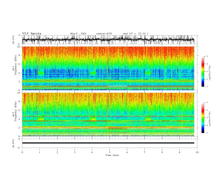Click the ch.1 colorbar tick label "-3"
Viewport: 222px width, 171px height.
click(207, 56)
